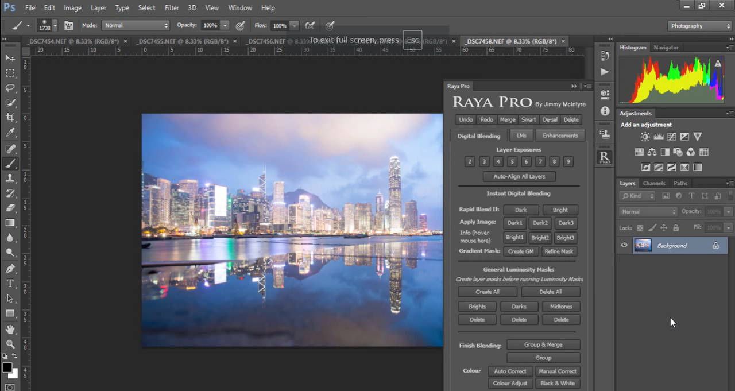
Task: Select the Rectangular Marquee tool
Action: pos(10,73)
